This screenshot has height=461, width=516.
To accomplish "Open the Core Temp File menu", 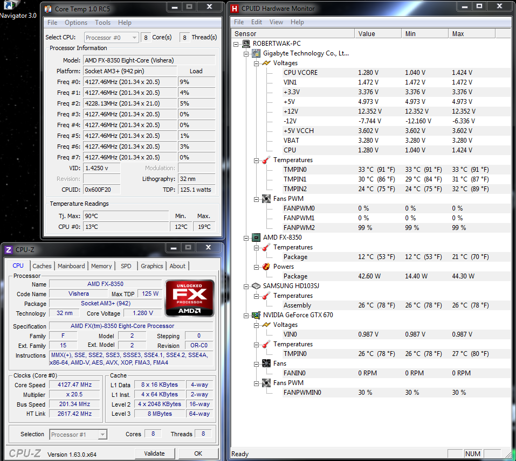I will [52, 22].
